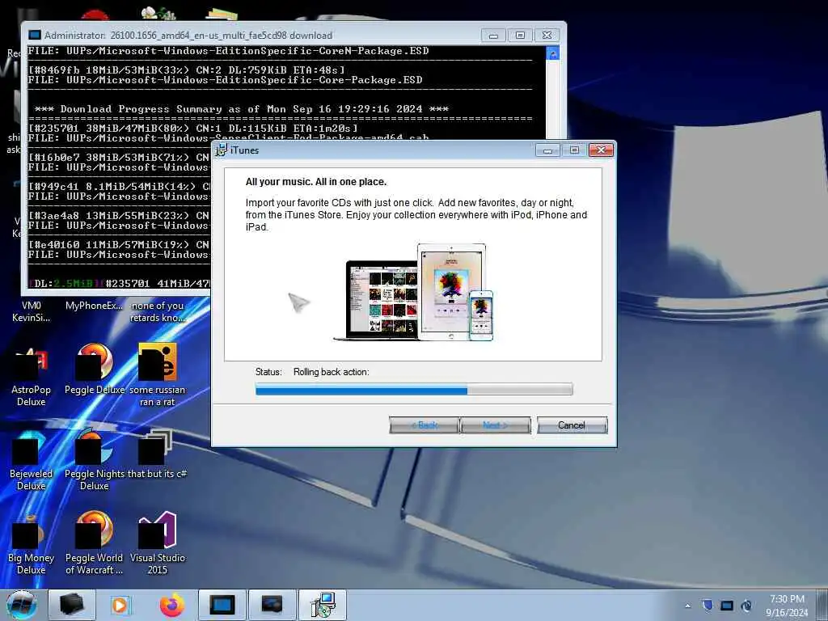Select the AstroPop Deluxe desktop icon

32,375
